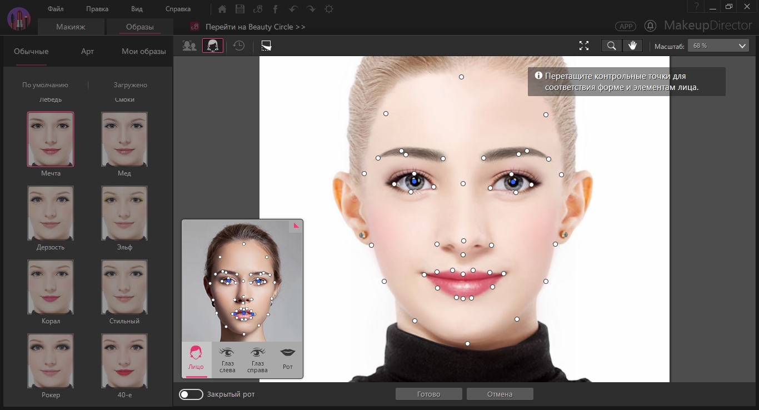Click the face points adjustment tool icon
This screenshot has width=759, height=410.
[212, 46]
